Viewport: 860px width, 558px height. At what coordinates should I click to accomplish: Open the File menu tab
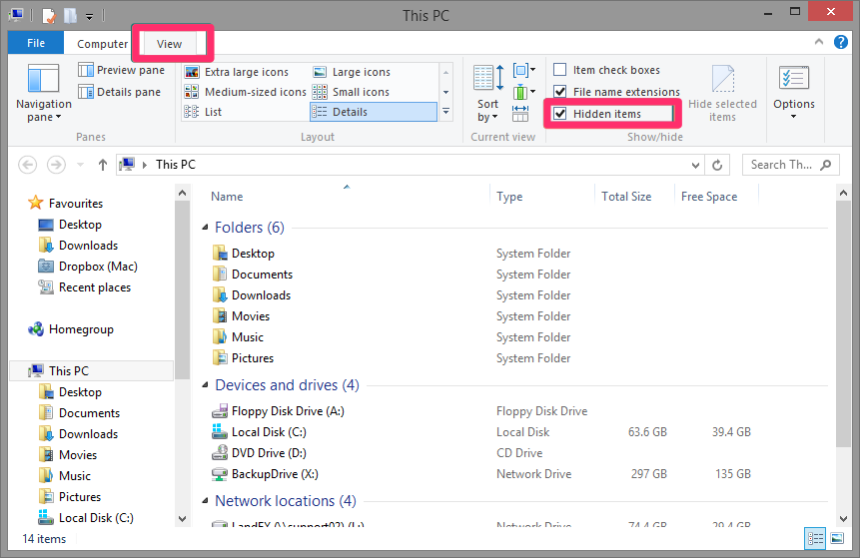[36, 43]
